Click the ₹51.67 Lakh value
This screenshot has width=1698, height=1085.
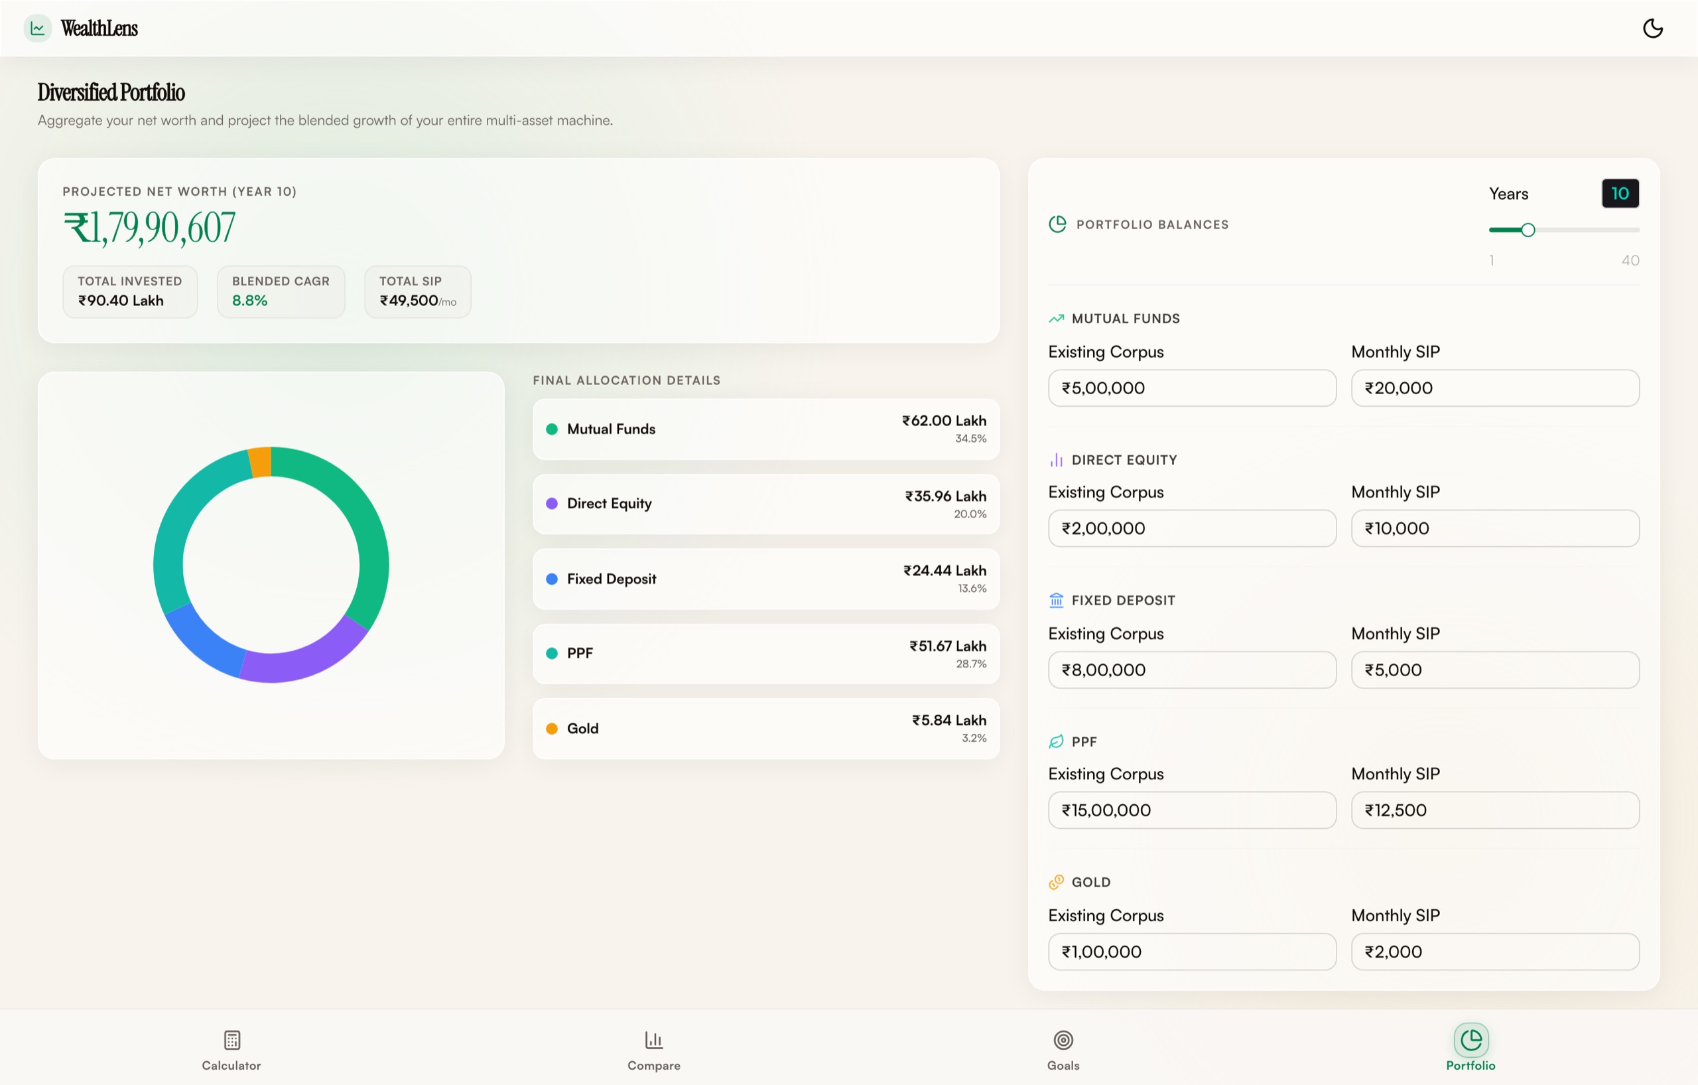click(x=947, y=646)
